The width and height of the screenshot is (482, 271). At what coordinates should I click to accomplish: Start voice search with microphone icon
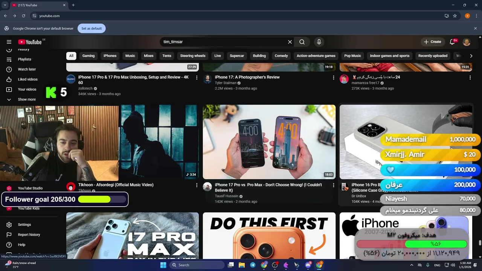(x=319, y=42)
